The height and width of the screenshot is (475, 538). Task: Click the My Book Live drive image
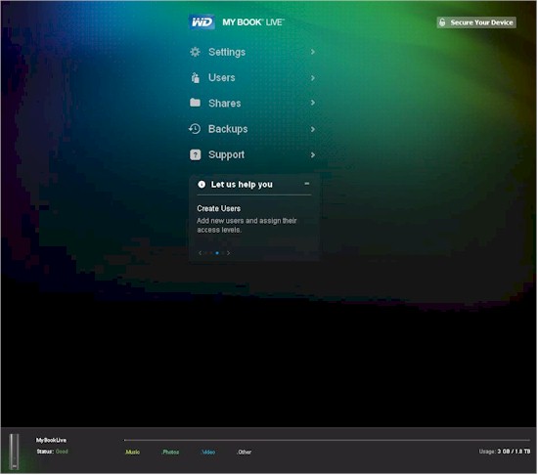14,452
